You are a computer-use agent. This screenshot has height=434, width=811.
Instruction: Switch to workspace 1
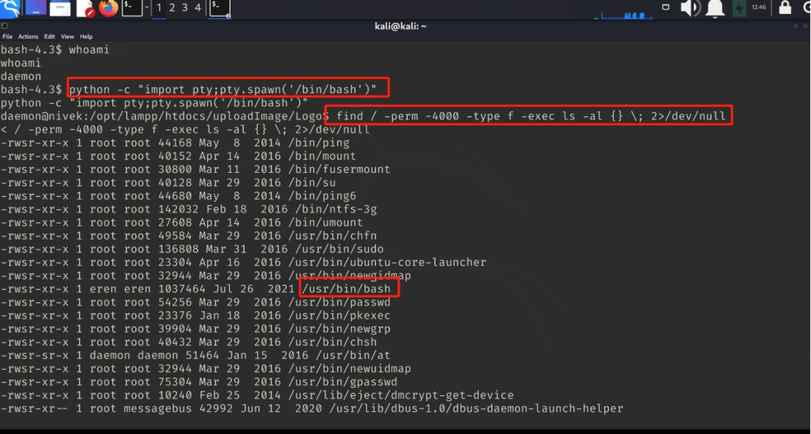[159, 8]
